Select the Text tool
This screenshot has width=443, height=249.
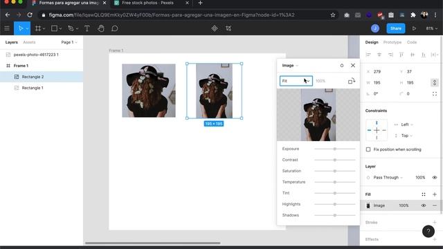click(87, 28)
